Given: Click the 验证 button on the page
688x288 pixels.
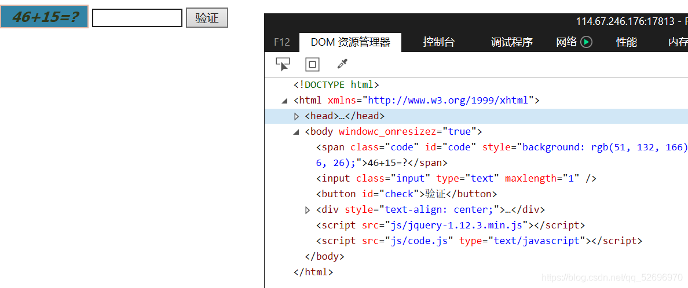Looking at the screenshot, I should coord(207,17).
